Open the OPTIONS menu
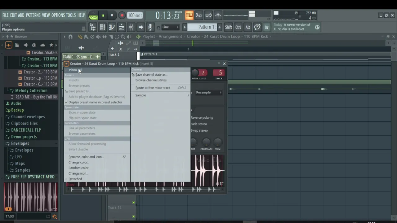 click(58, 15)
